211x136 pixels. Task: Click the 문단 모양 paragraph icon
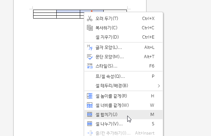coord(89,57)
